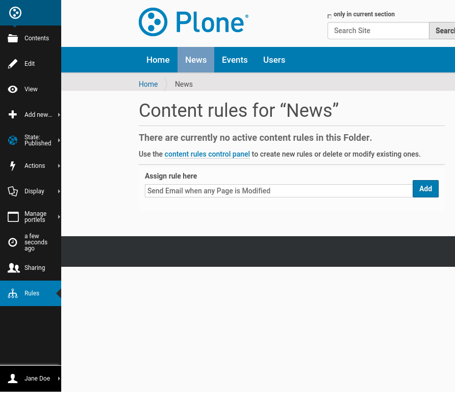
Task: Open the Sharing users icon
Action: coord(13,268)
